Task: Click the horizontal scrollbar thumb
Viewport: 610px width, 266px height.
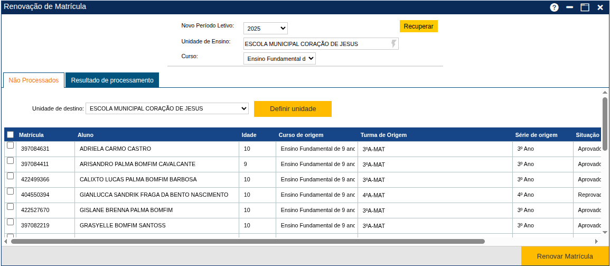Action: [247, 241]
